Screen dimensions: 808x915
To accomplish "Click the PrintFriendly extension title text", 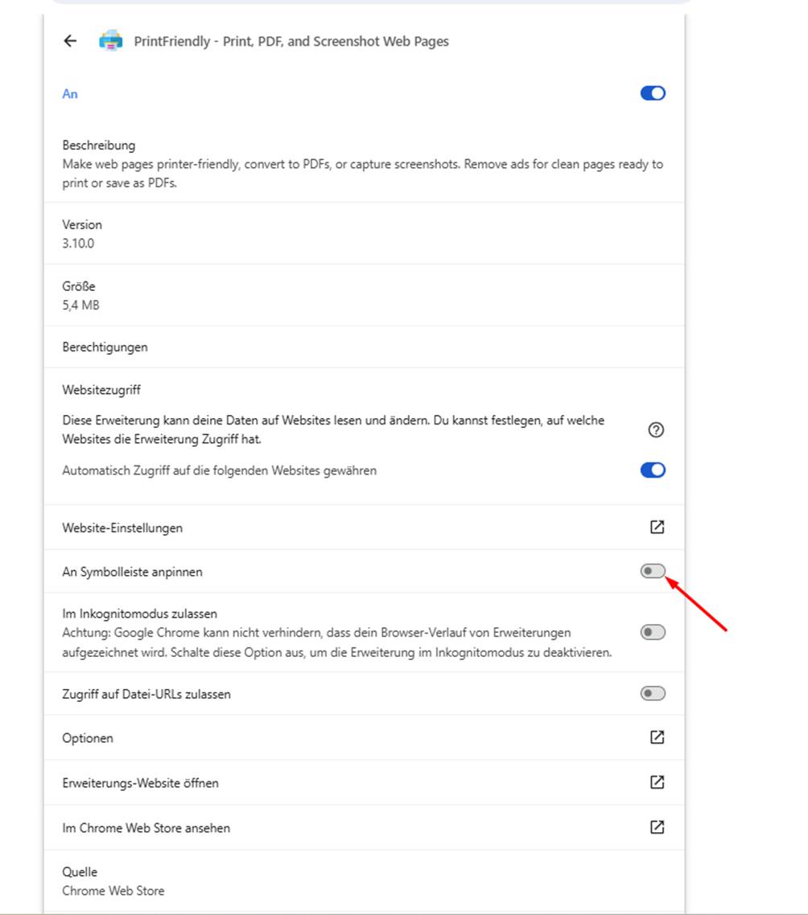I will [291, 42].
